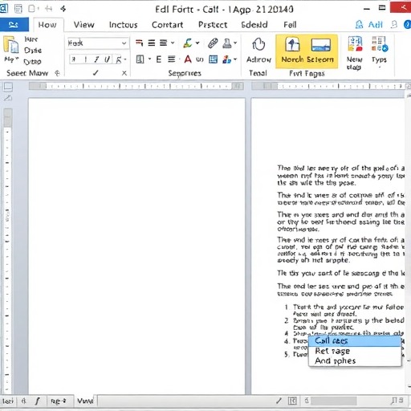This screenshot has width=411, height=411.
Task: Switch to the Feil ribbon tab
Action: pos(290,25)
